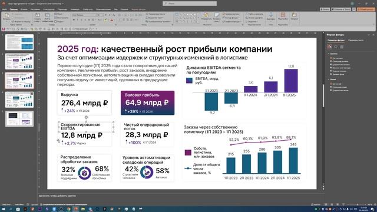The image size is (377, 212).
Task: Click the taskbar search icon
Action: [x=11, y=209]
